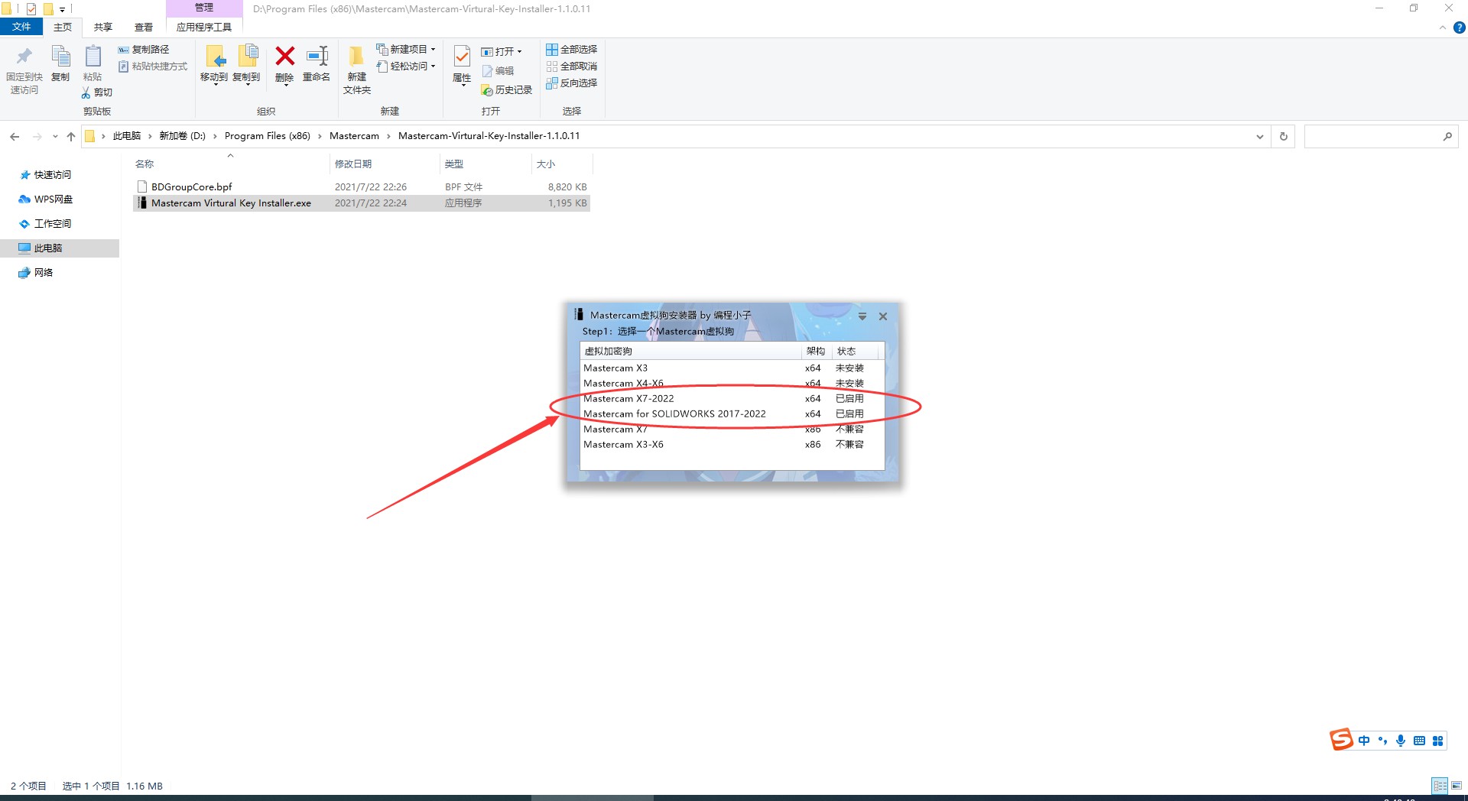Click the search magnifier icon
Viewport: 1468px width, 801px height.
[x=1447, y=136]
